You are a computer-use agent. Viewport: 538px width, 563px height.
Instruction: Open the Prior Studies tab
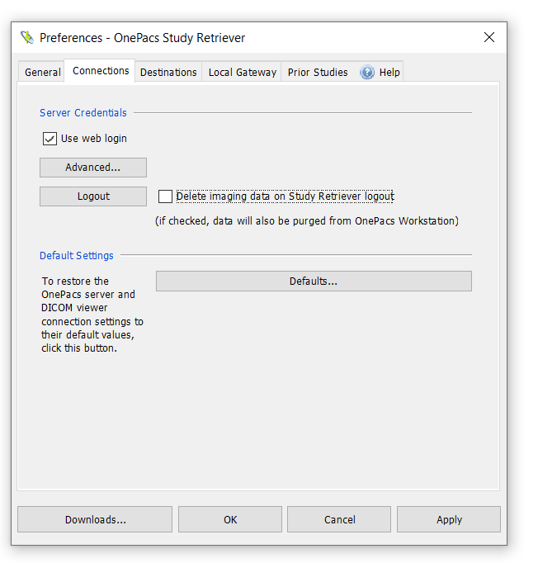[318, 72]
